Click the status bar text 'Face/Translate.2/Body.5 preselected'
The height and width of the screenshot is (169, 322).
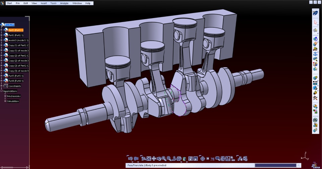(147, 165)
